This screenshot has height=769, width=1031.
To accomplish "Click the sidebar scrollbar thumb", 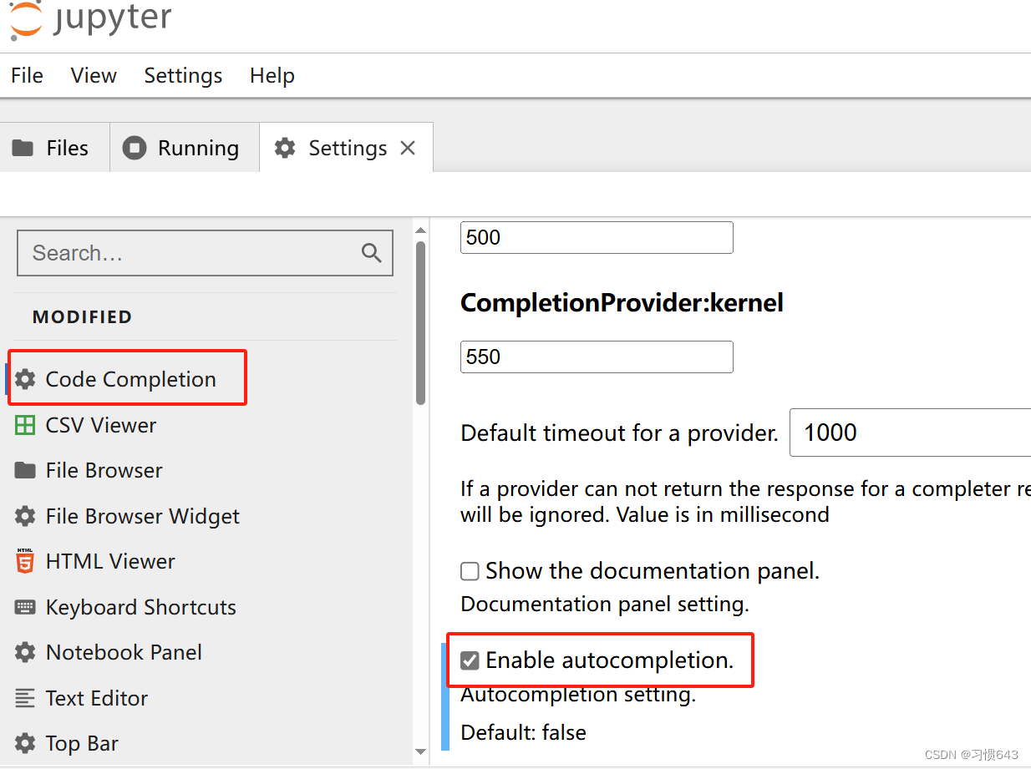I will tap(421, 323).
